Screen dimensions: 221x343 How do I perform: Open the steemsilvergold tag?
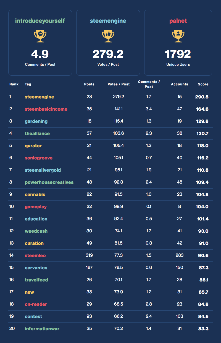point(43,170)
